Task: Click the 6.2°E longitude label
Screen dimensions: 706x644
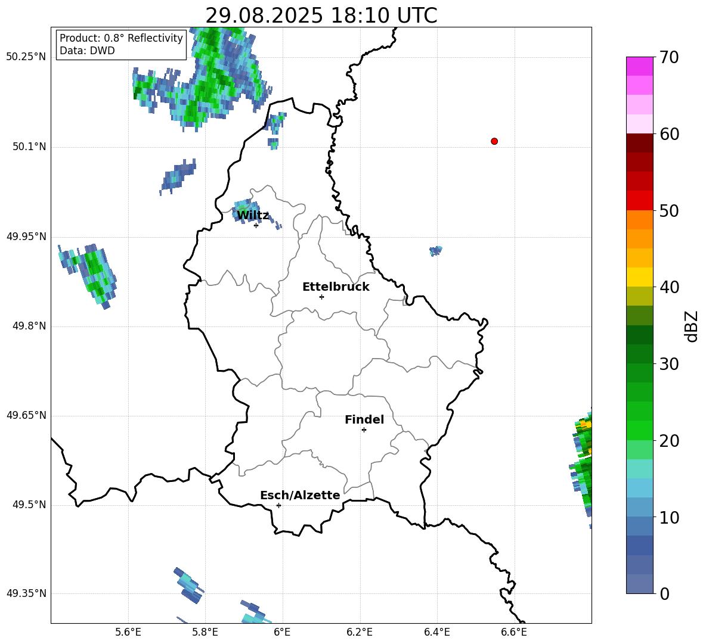Action: pyautogui.click(x=360, y=632)
